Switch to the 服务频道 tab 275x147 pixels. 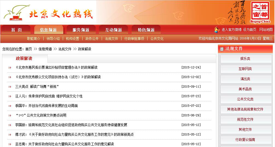[81, 30]
